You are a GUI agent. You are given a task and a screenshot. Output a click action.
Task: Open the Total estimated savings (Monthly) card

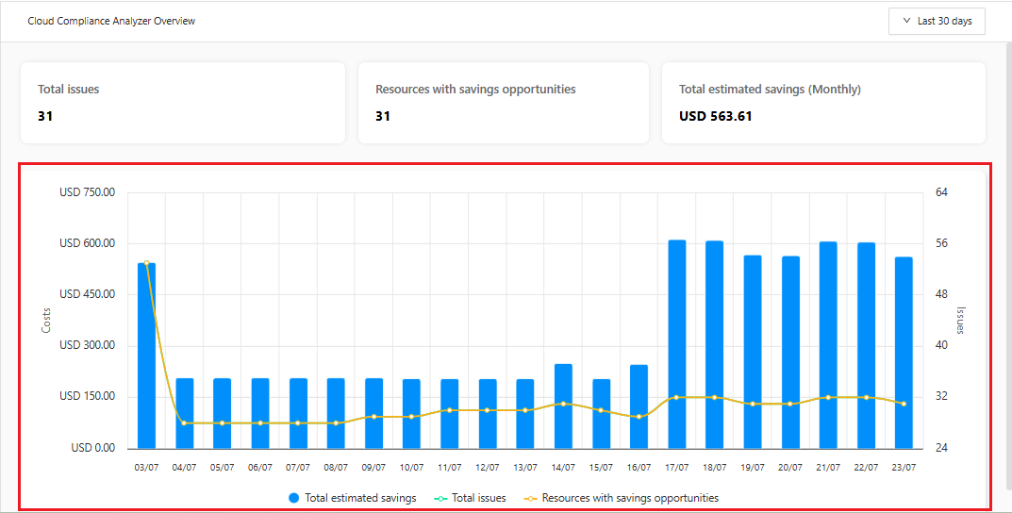(x=823, y=103)
